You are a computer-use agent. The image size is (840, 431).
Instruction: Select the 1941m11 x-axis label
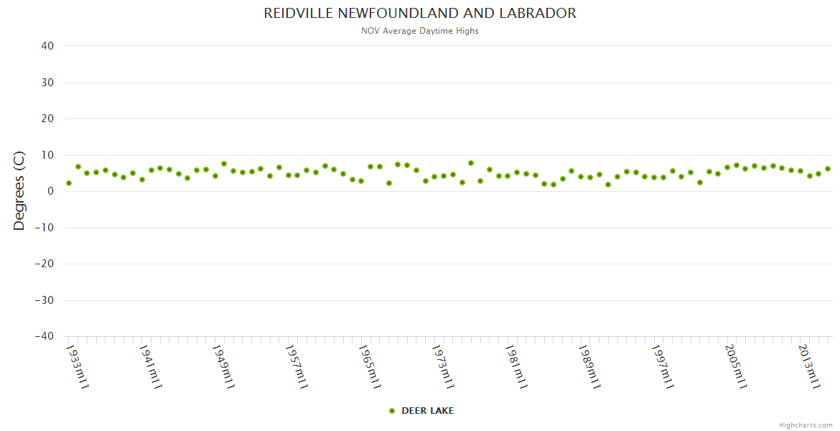click(x=151, y=367)
